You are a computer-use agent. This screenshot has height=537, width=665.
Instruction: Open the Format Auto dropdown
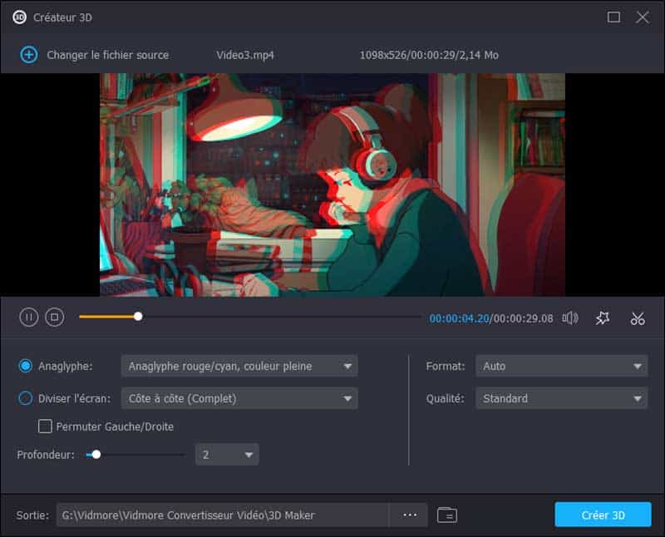point(561,366)
